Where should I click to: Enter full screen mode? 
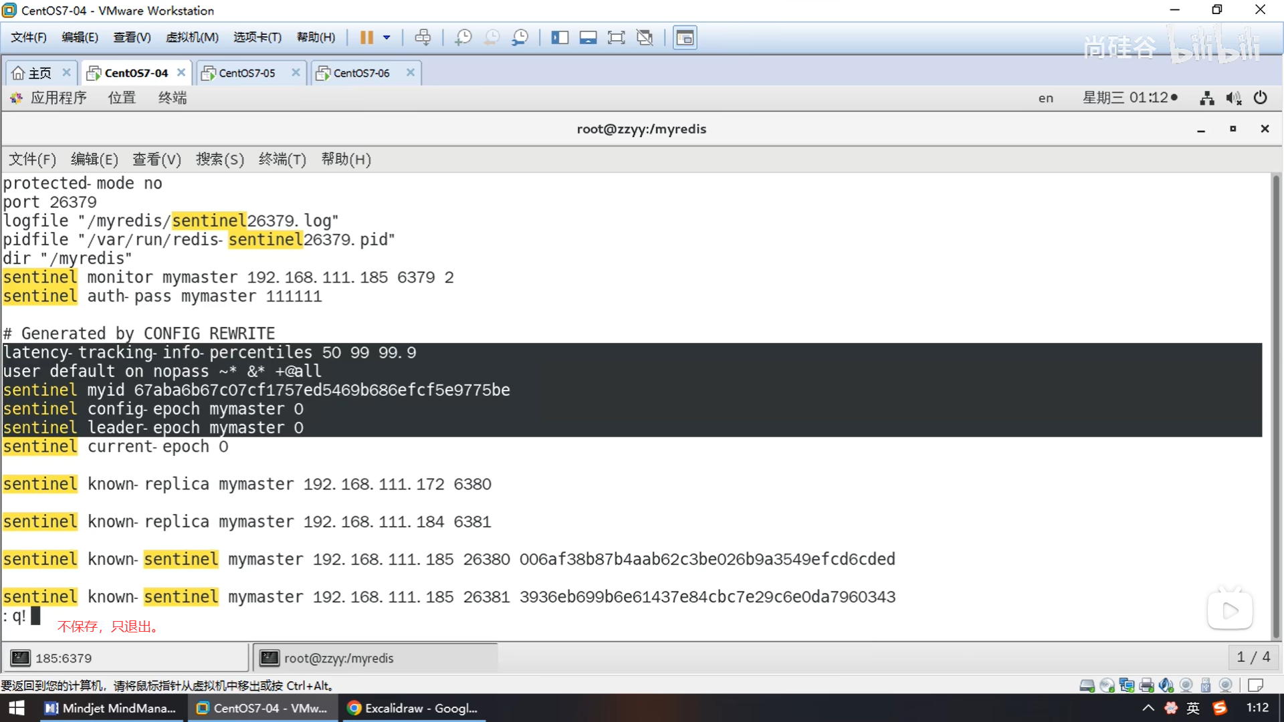tap(616, 37)
